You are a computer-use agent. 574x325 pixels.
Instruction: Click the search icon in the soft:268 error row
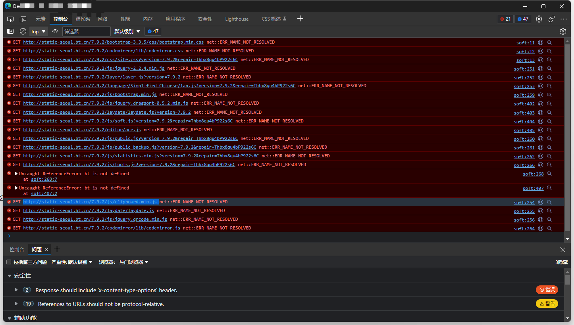tap(549, 174)
